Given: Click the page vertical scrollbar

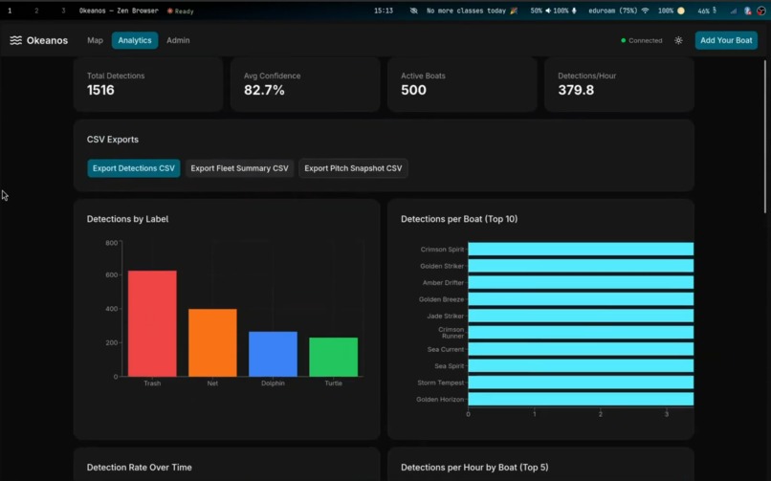Looking at the screenshot, I should click(765, 137).
